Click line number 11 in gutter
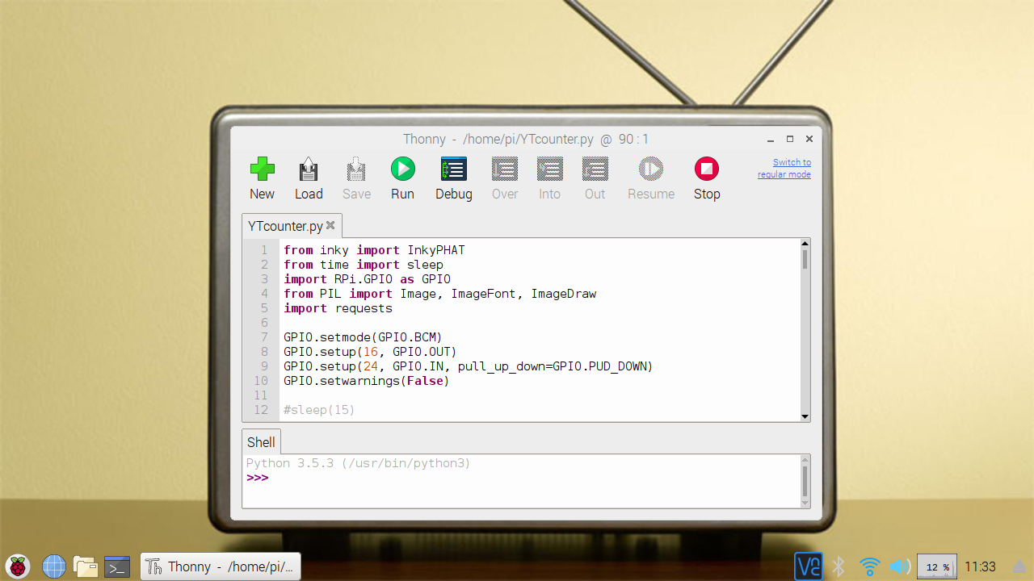1034x581 pixels. pos(261,395)
